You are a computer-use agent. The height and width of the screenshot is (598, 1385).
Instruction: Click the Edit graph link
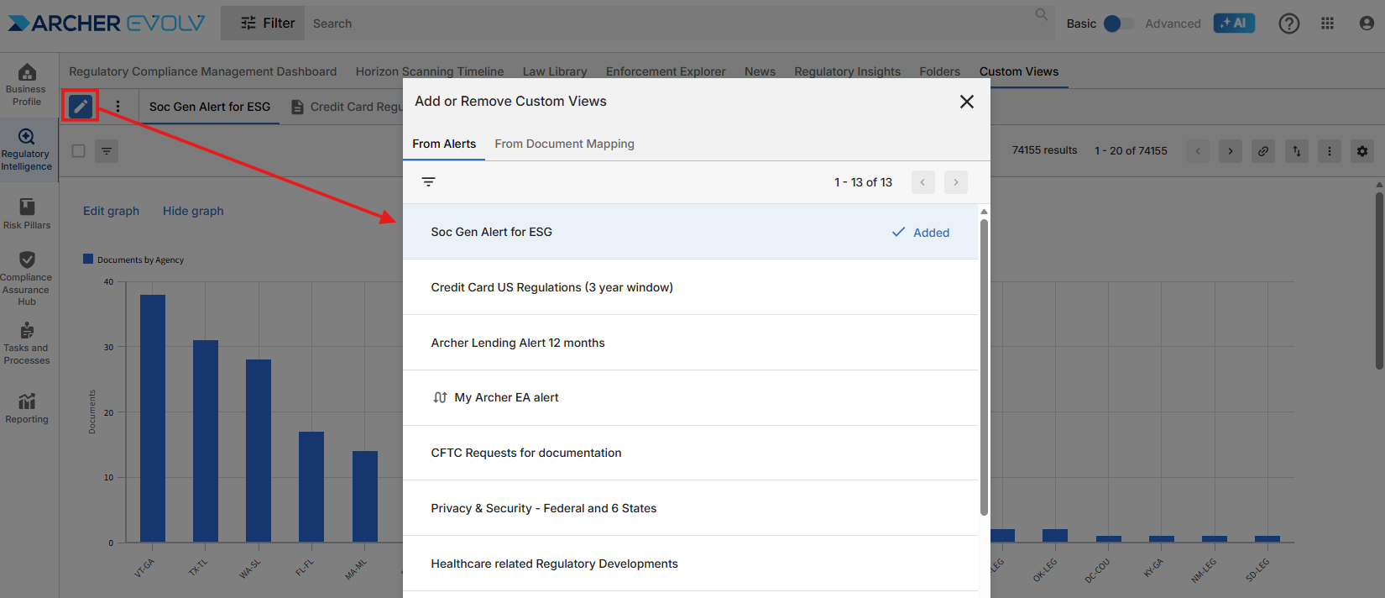[x=111, y=211]
